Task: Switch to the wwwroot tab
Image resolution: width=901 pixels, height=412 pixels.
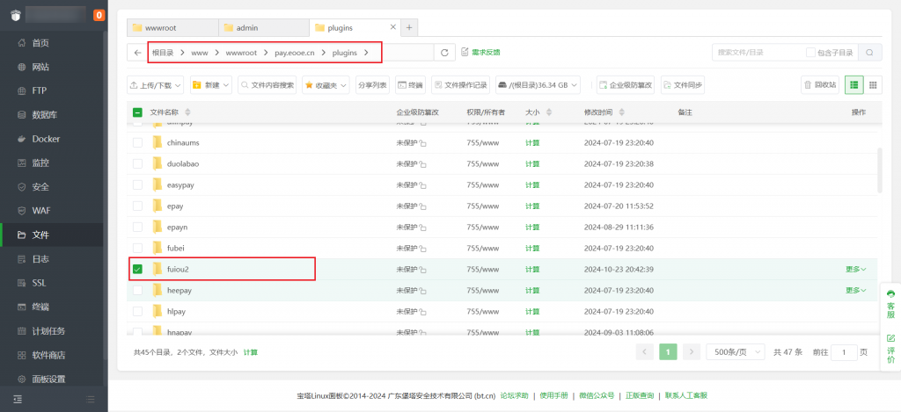Action: pos(169,27)
